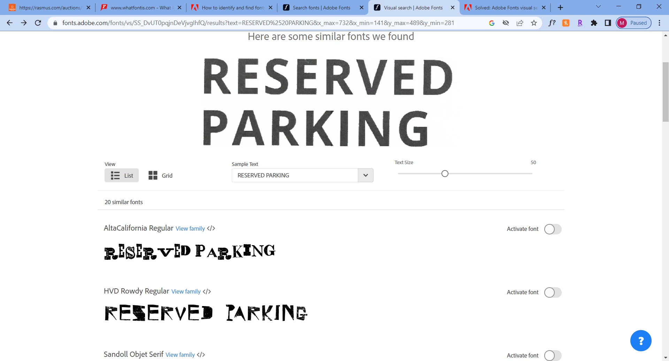Image resolution: width=669 pixels, height=361 pixels.
Task: Close the Visual search Adobe Fonts tab
Action: [452, 7]
